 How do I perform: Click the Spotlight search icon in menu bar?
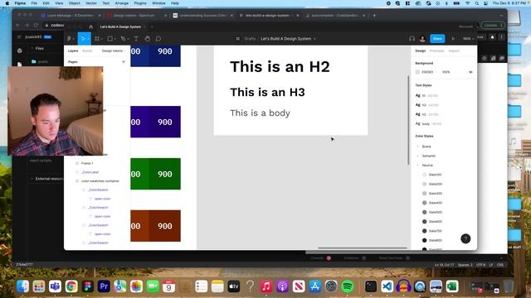[x=477, y=3]
